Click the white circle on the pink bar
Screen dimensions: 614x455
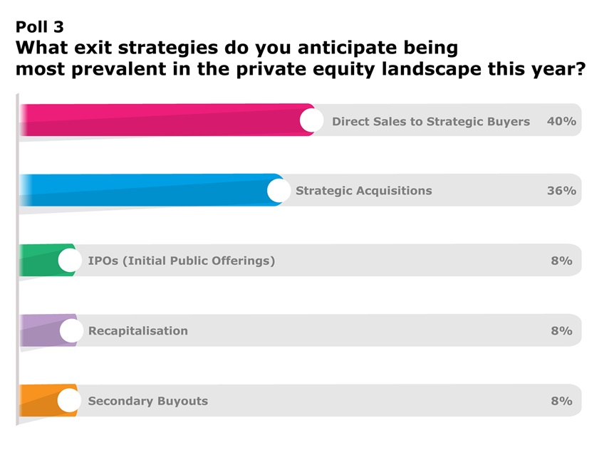311,120
